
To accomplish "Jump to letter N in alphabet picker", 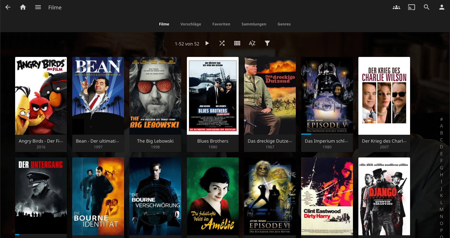I will 442,217.
